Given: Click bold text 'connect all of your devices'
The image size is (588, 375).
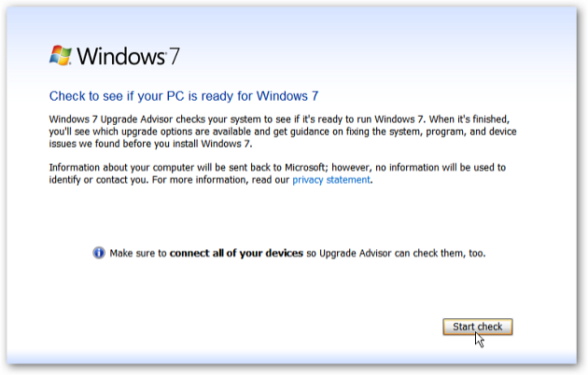Looking at the screenshot, I should click(x=236, y=253).
